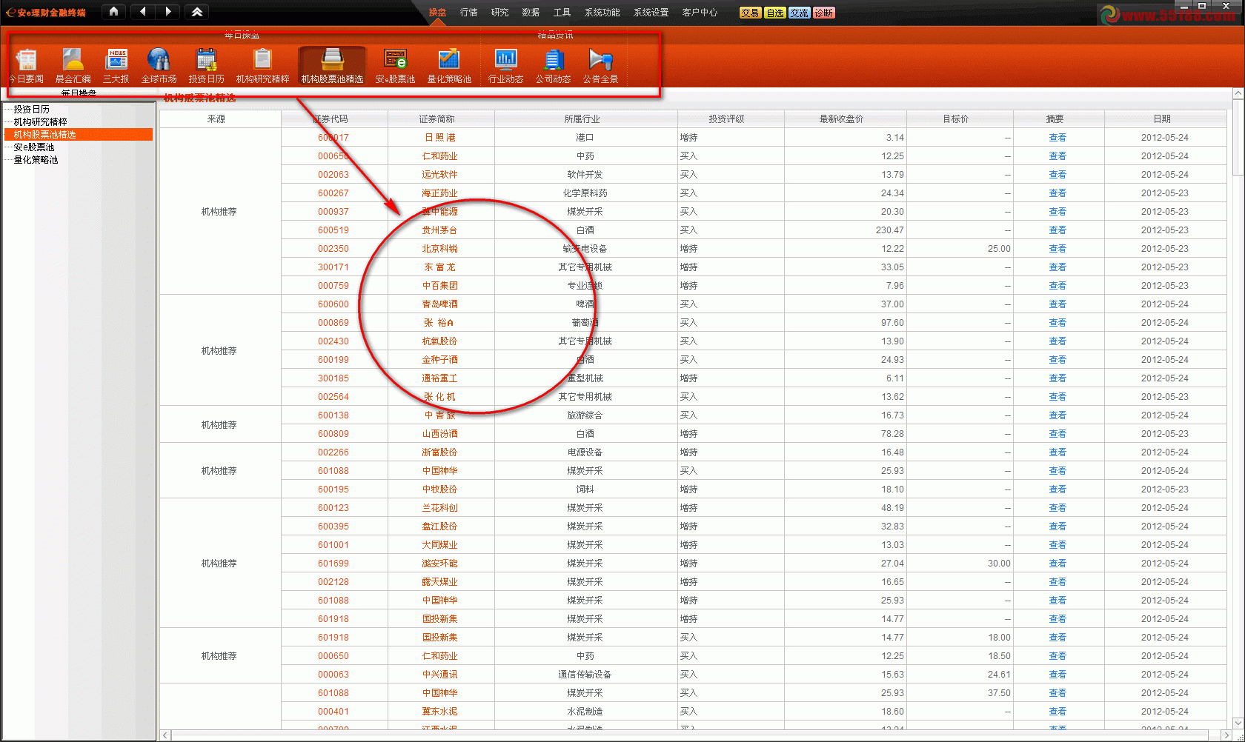The width and height of the screenshot is (1245, 742).
Task: Open 晨会汇编 toolbar icon
Action: click(73, 66)
